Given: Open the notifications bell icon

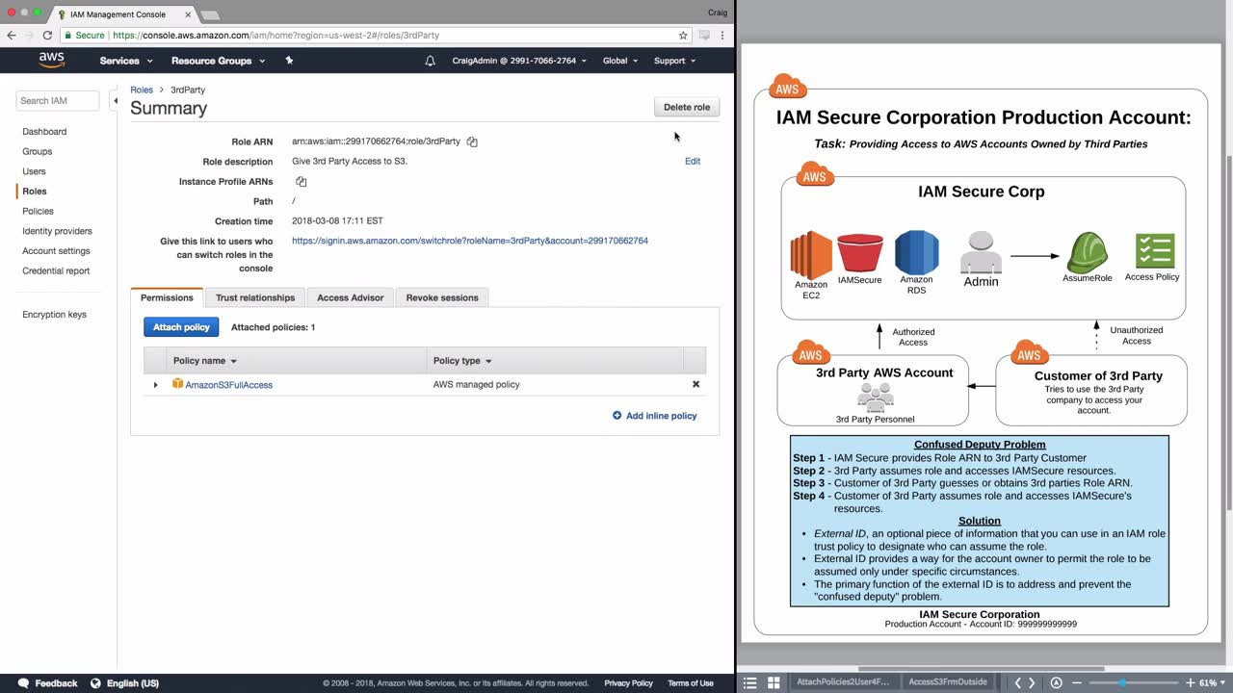Looking at the screenshot, I should [x=431, y=61].
